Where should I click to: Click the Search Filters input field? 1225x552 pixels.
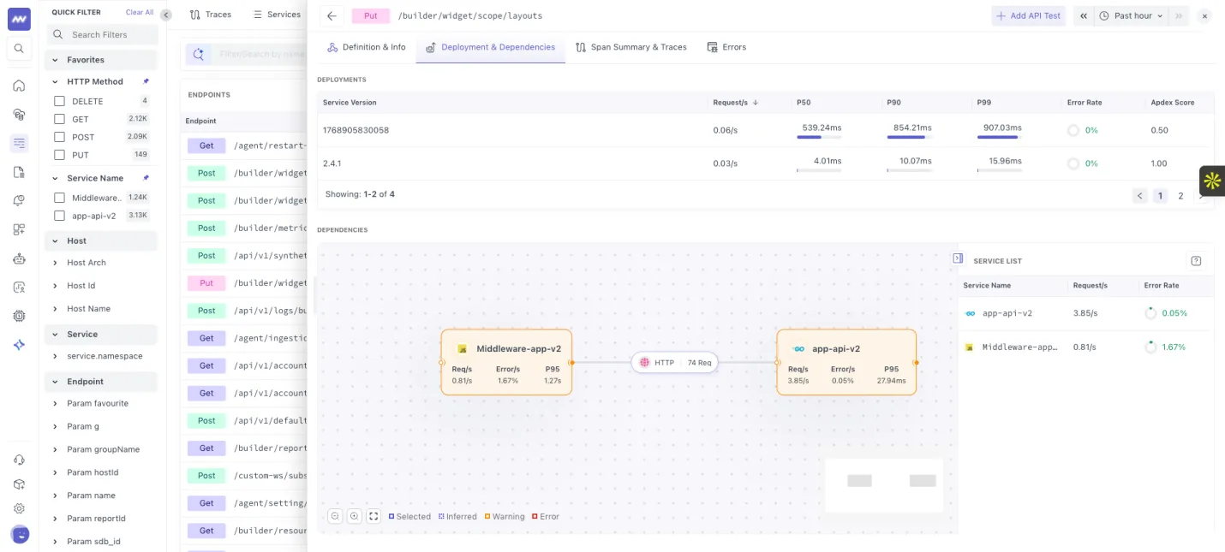pos(101,34)
